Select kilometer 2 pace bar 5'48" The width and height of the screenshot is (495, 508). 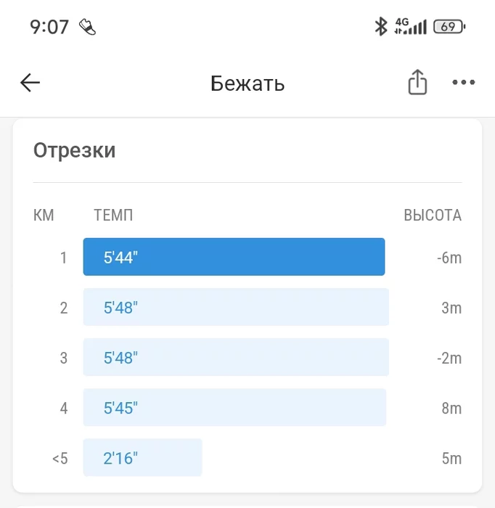pyautogui.click(x=236, y=307)
